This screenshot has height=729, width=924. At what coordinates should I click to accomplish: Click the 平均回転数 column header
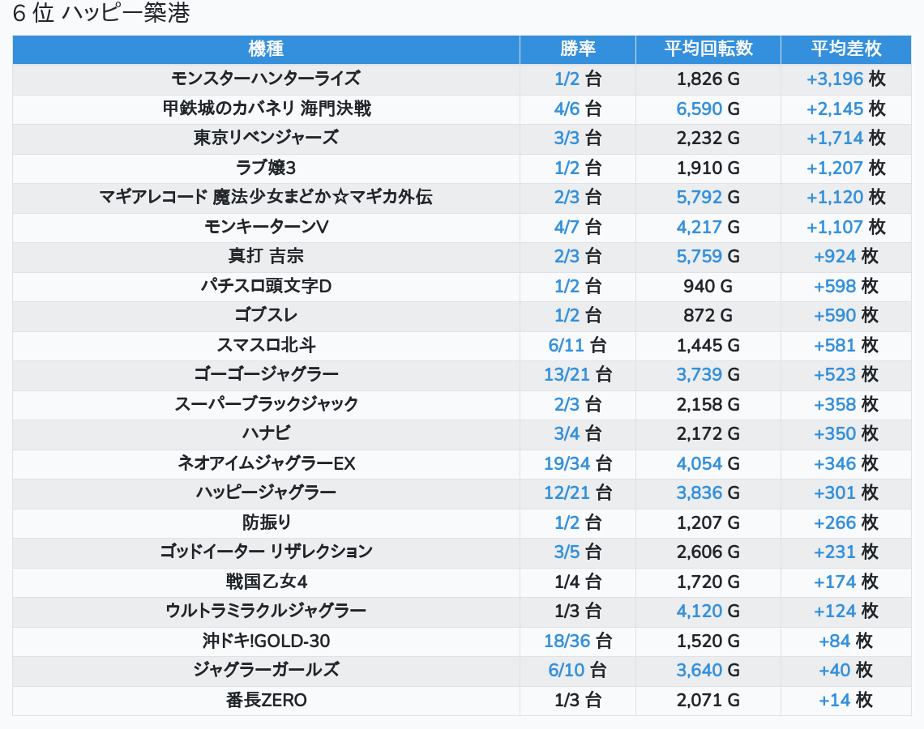708,49
